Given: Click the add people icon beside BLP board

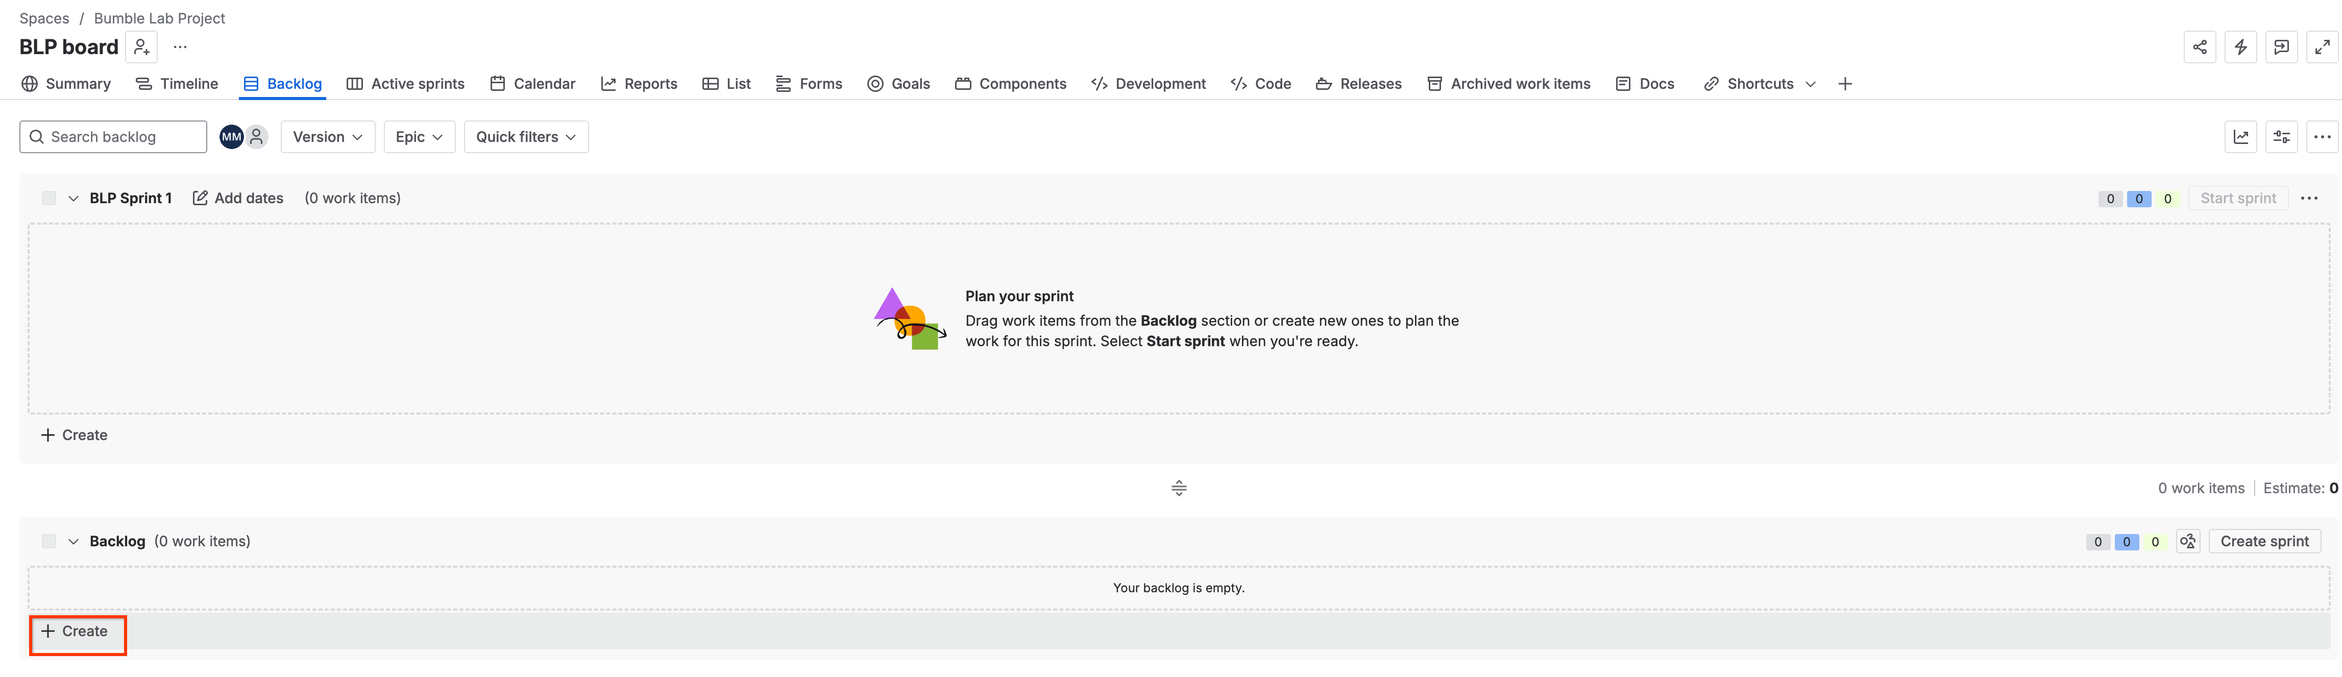Looking at the screenshot, I should [x=142, y=47].
